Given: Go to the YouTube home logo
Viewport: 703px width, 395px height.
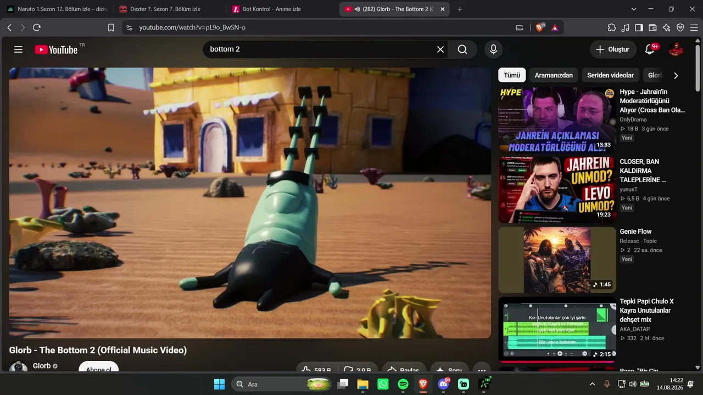Looking at the screenshot, I should 56,49.
